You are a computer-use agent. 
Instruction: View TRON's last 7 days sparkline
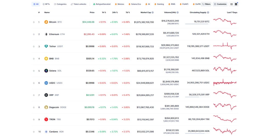point(225,119)
